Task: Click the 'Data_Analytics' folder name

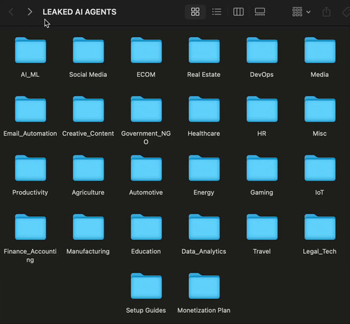Action: click(204, 251)
